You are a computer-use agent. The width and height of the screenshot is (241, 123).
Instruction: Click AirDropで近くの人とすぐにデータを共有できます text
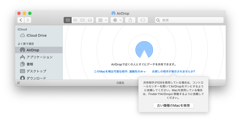[144, 64]
